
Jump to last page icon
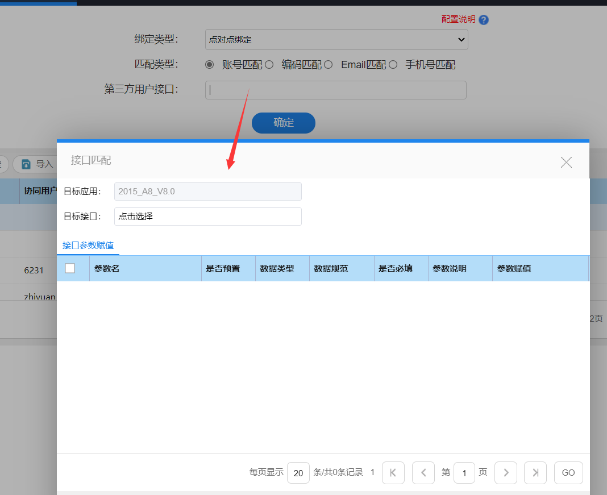(535, 472)
